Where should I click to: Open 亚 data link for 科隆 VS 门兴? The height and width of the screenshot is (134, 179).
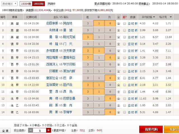tap(129, 44)
